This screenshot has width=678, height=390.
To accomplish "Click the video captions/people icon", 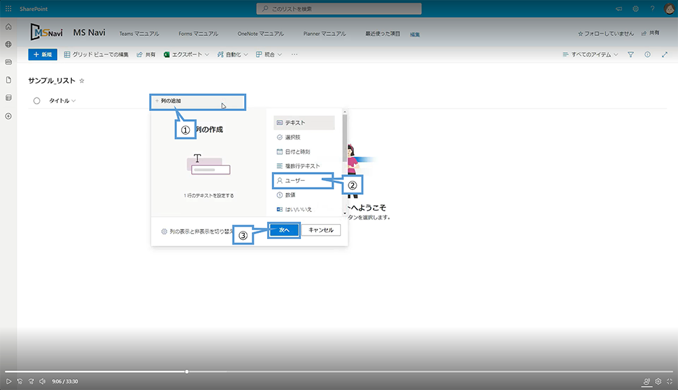I will click(x=646, y=381).
